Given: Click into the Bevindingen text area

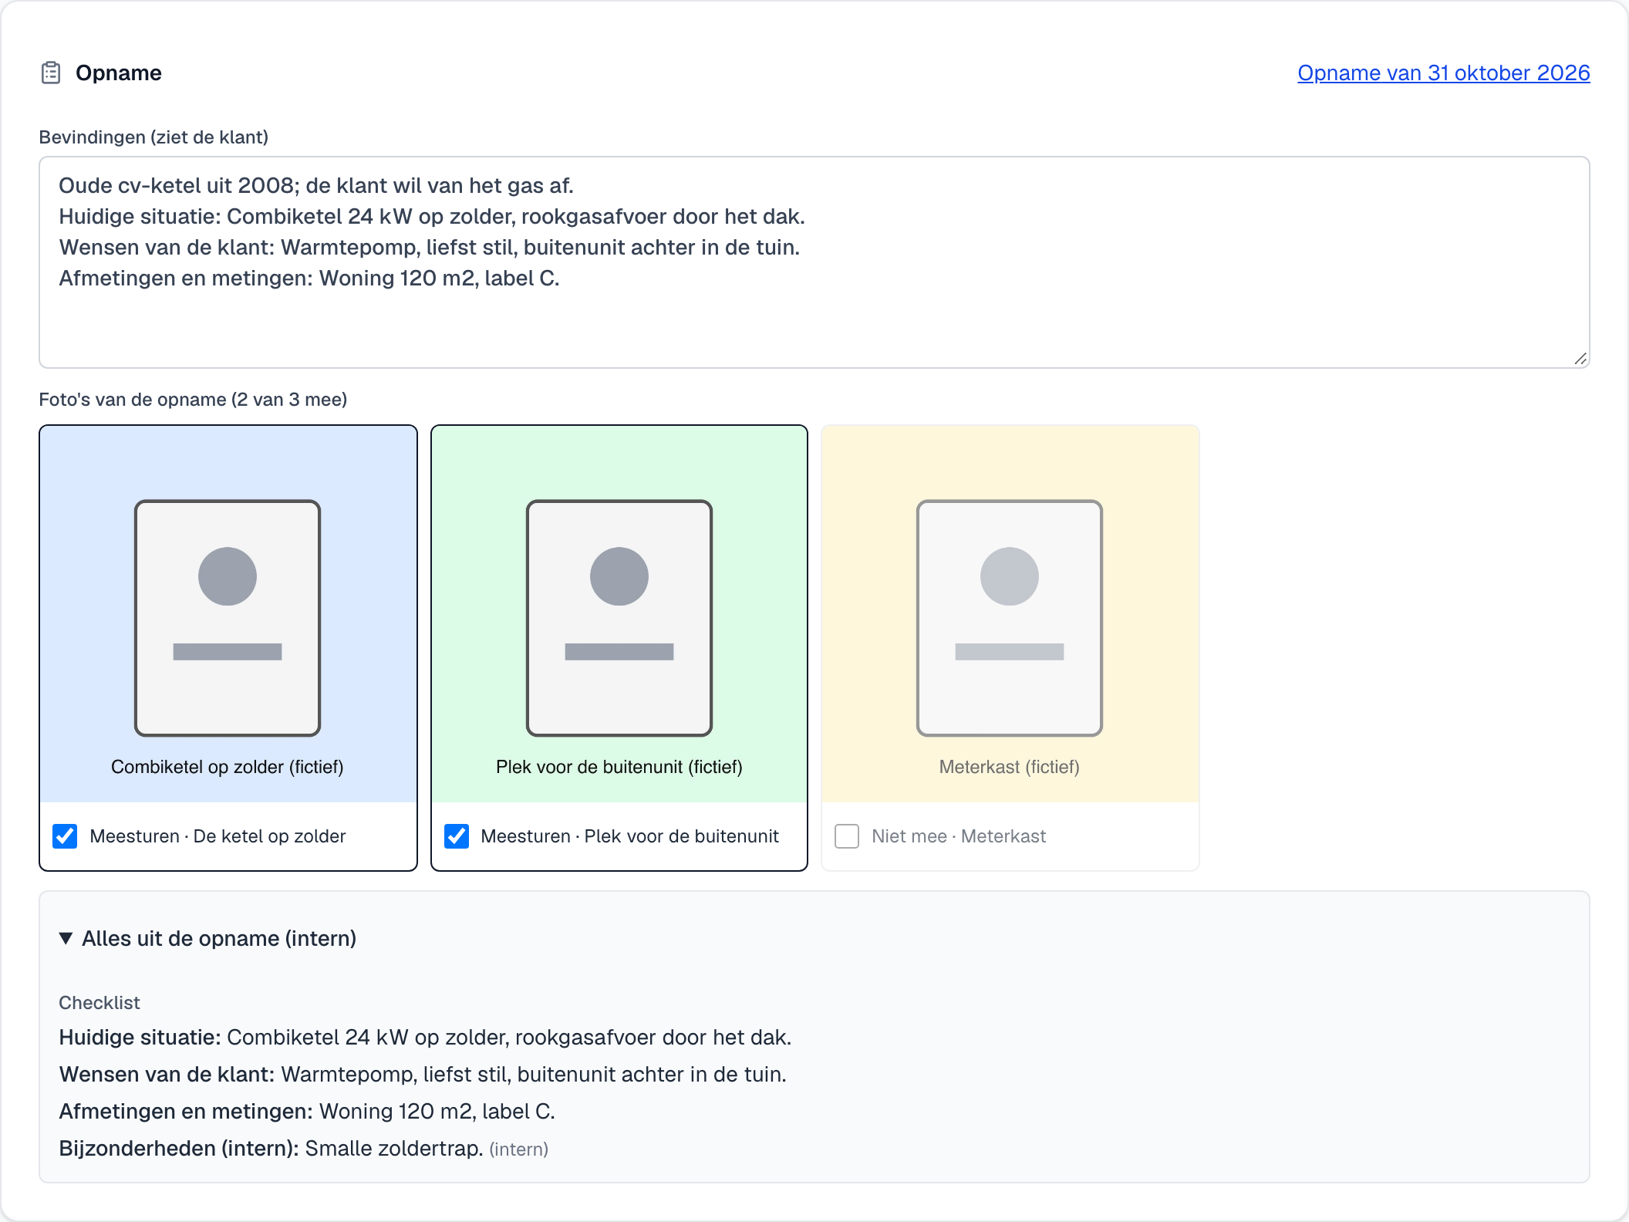Looking at the screenshot, I should tap(814, 262).
